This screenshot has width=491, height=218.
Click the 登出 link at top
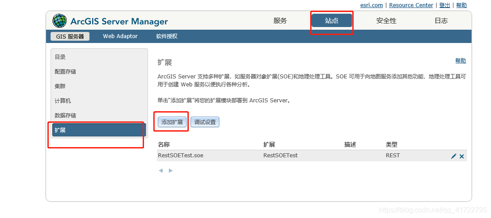click(x=444, y=5)
